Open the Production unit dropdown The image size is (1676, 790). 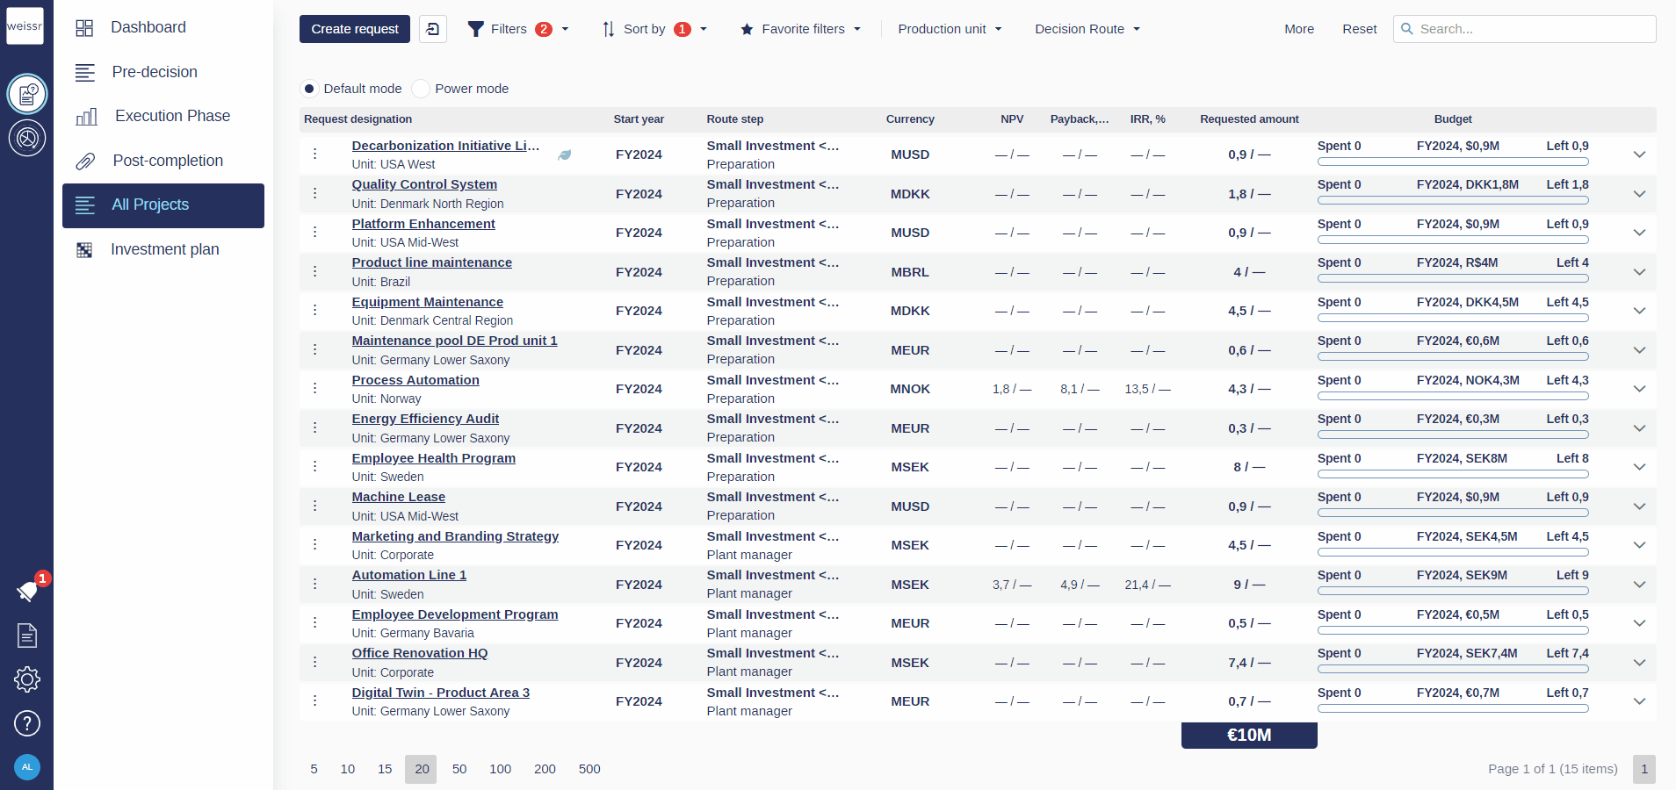click(x=949, y=29)
